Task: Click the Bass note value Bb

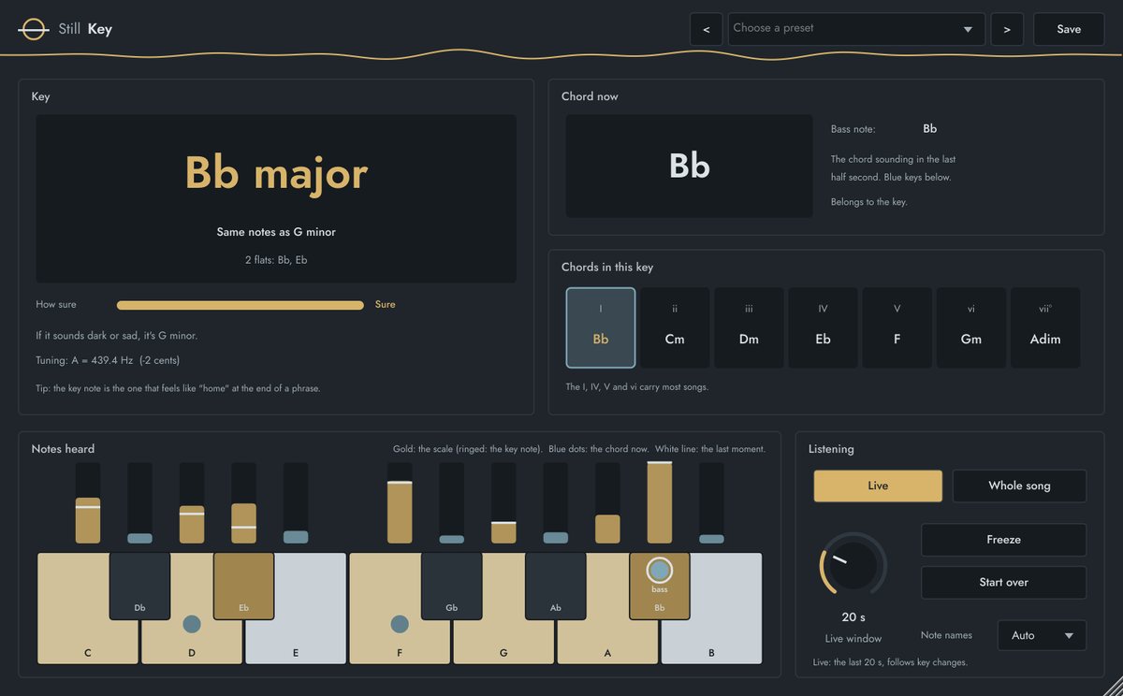Action: 930,129
